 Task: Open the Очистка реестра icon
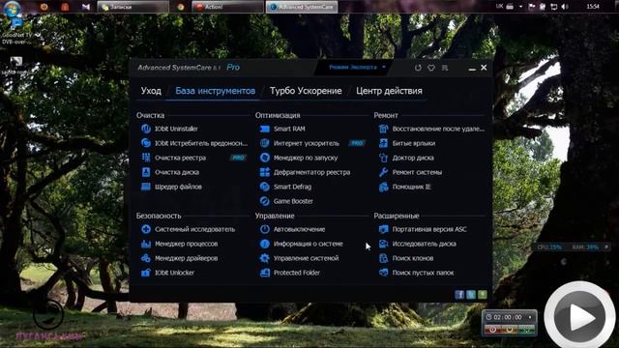tap(146, 158)
